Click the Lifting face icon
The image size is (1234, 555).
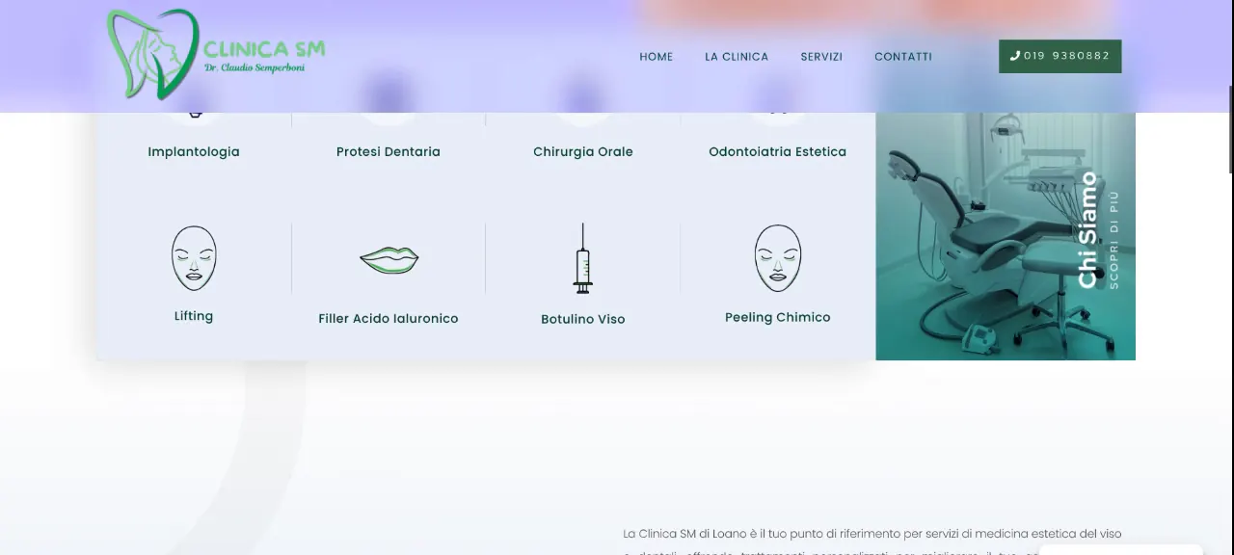click(x=194, y=258)
